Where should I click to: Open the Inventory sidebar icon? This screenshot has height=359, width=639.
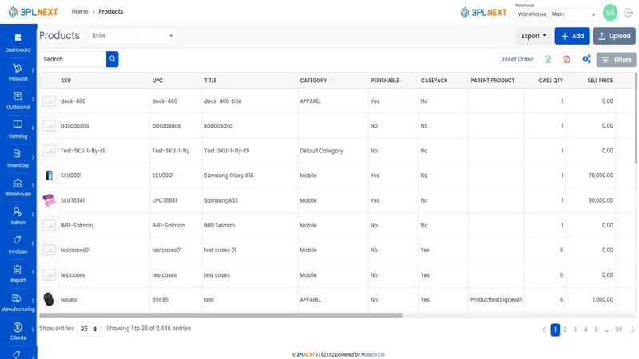(17, 153)
